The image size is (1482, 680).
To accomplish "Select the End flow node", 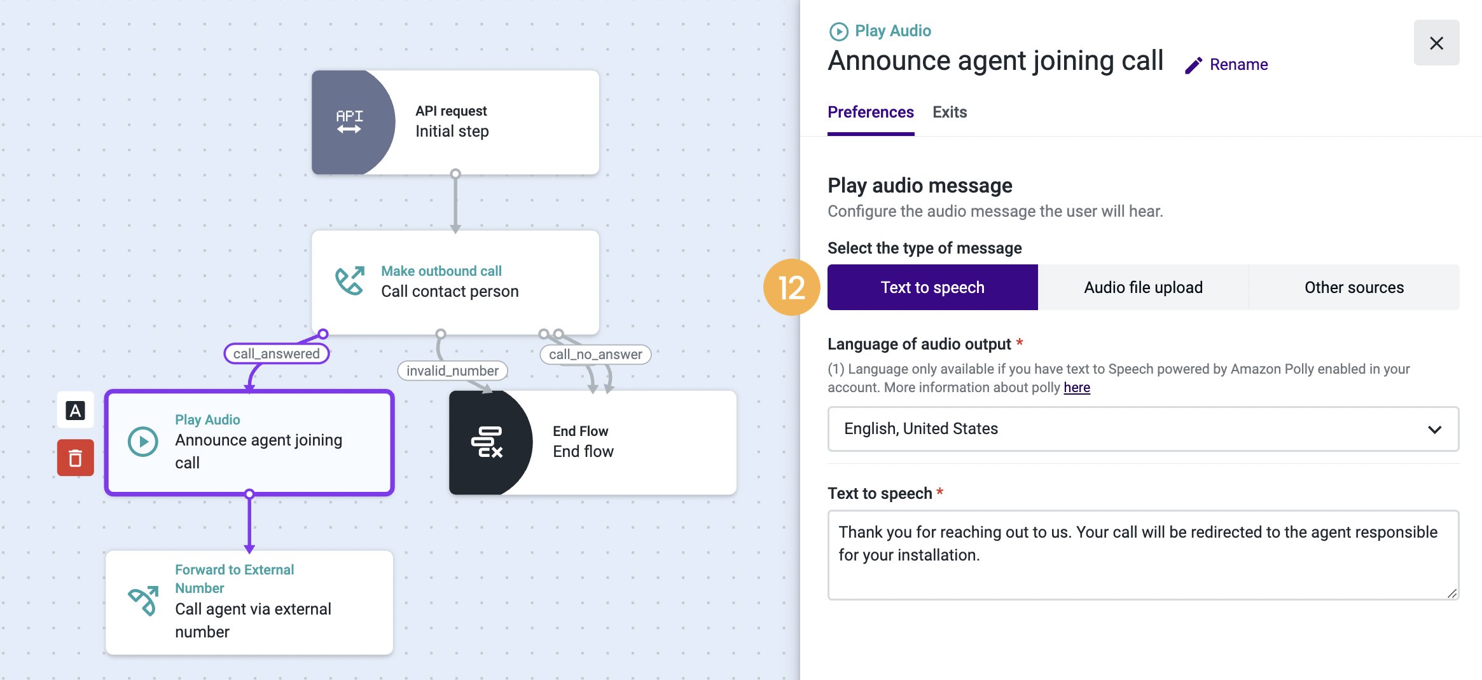I will 593,442.
